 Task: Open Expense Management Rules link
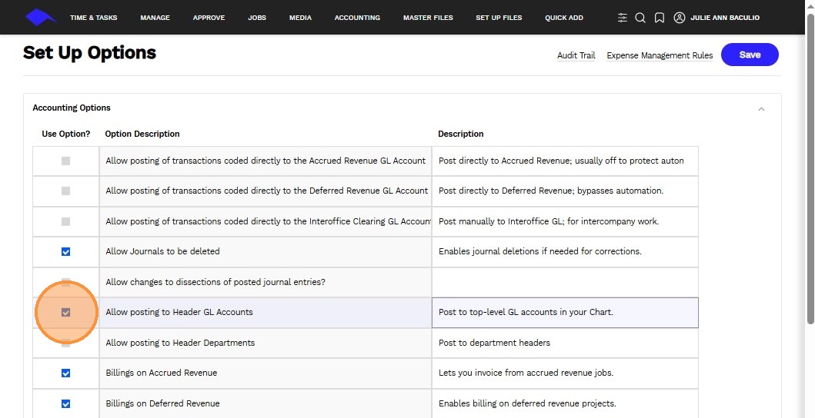click(x=660, y=55)
